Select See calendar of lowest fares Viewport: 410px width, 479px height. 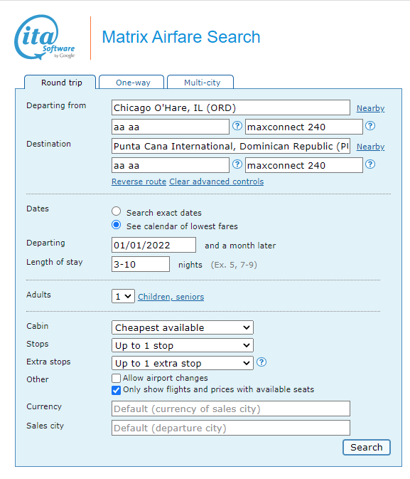117,225
